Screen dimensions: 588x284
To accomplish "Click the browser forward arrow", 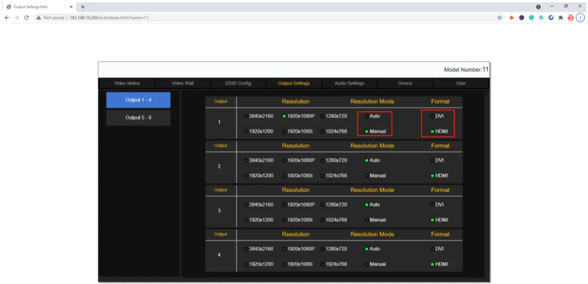I will (x=17, y=18).
